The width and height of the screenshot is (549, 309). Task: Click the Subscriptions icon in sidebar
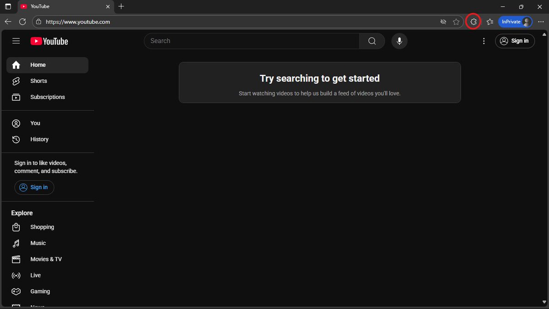[16, 97]
